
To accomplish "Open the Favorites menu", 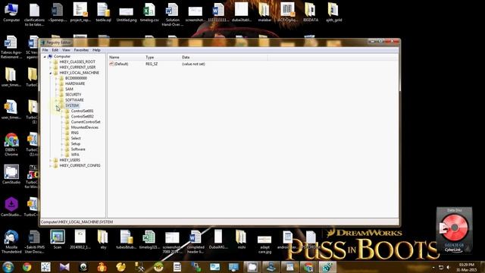I will click(81, 50).
